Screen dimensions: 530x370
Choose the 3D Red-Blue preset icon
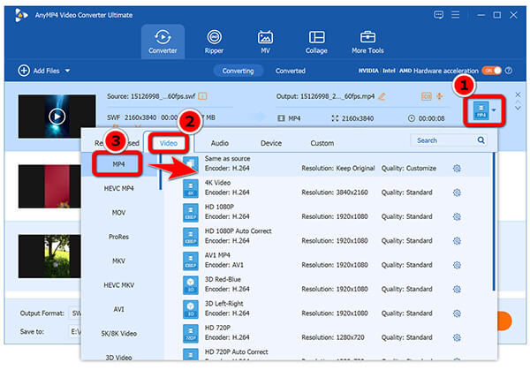click(x=191, y=285)
